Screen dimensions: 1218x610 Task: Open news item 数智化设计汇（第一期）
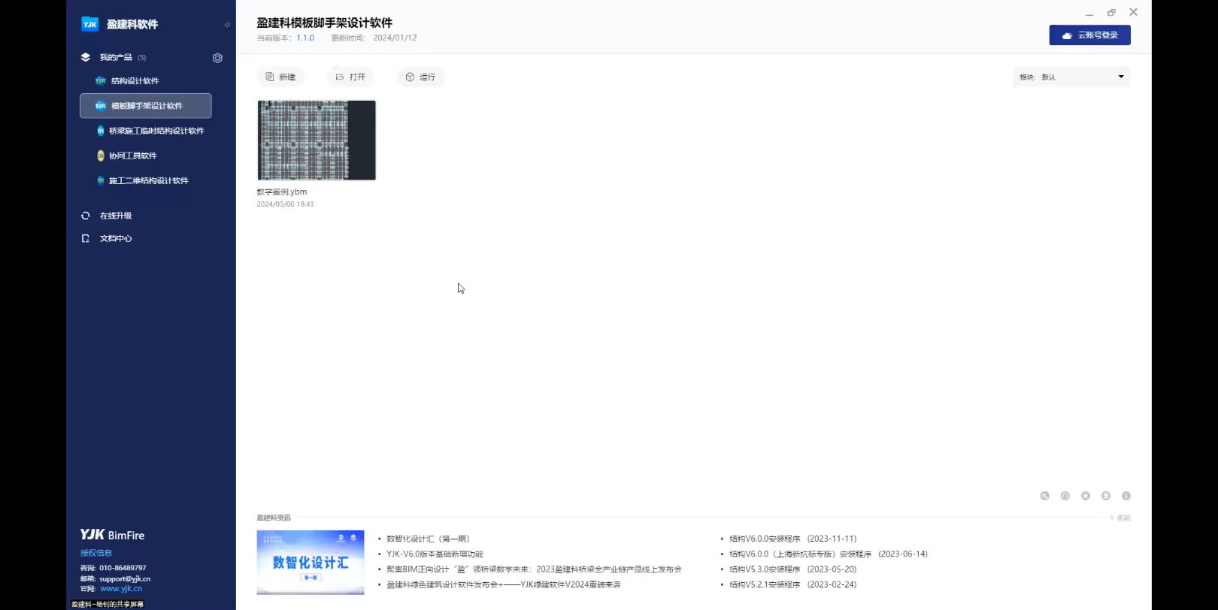point(428,539)
